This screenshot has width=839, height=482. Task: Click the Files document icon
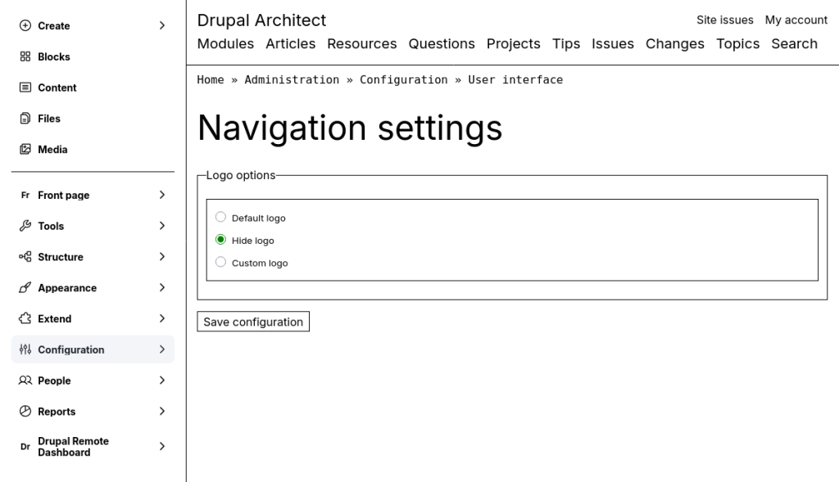[25, 119]
